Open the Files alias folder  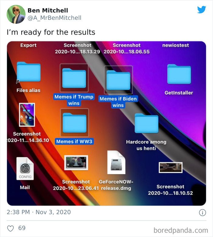tap(29, 72)
